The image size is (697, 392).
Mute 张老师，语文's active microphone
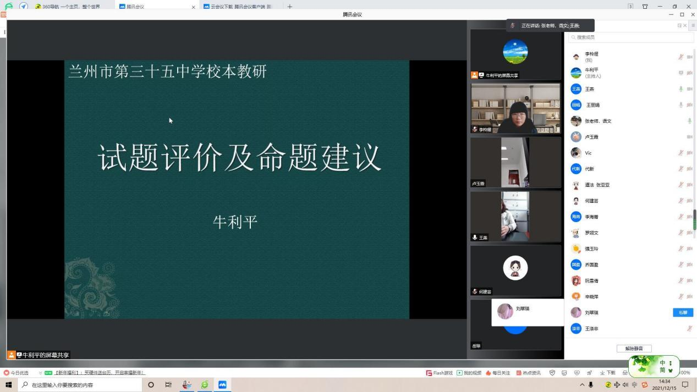click(x=689, y=120)
